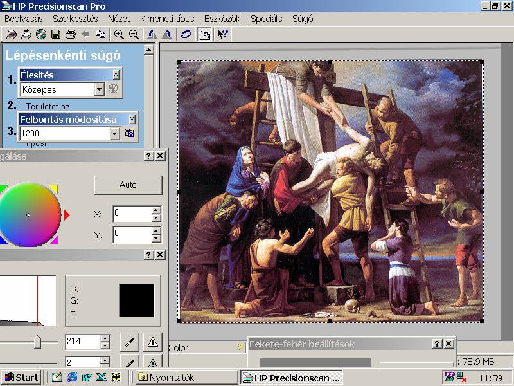Toggle the step-by-step help panel button

[204, 34]
